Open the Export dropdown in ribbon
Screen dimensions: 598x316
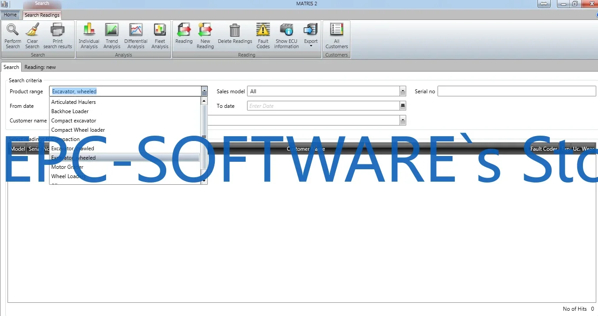(x=311, y=36)
